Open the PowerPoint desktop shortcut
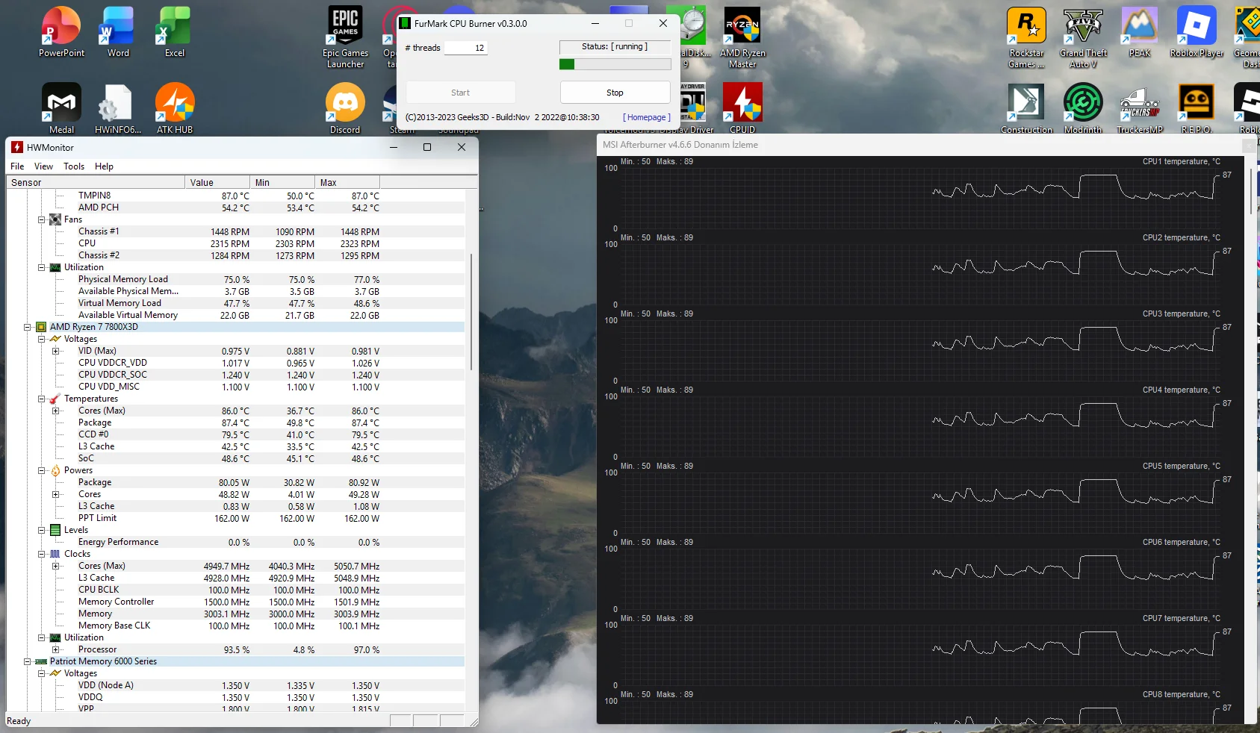 coord(61,32)
